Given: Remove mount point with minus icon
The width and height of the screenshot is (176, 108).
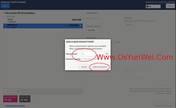Looking at the screenshot, I should pyautogui.click(x=12, y=92).
